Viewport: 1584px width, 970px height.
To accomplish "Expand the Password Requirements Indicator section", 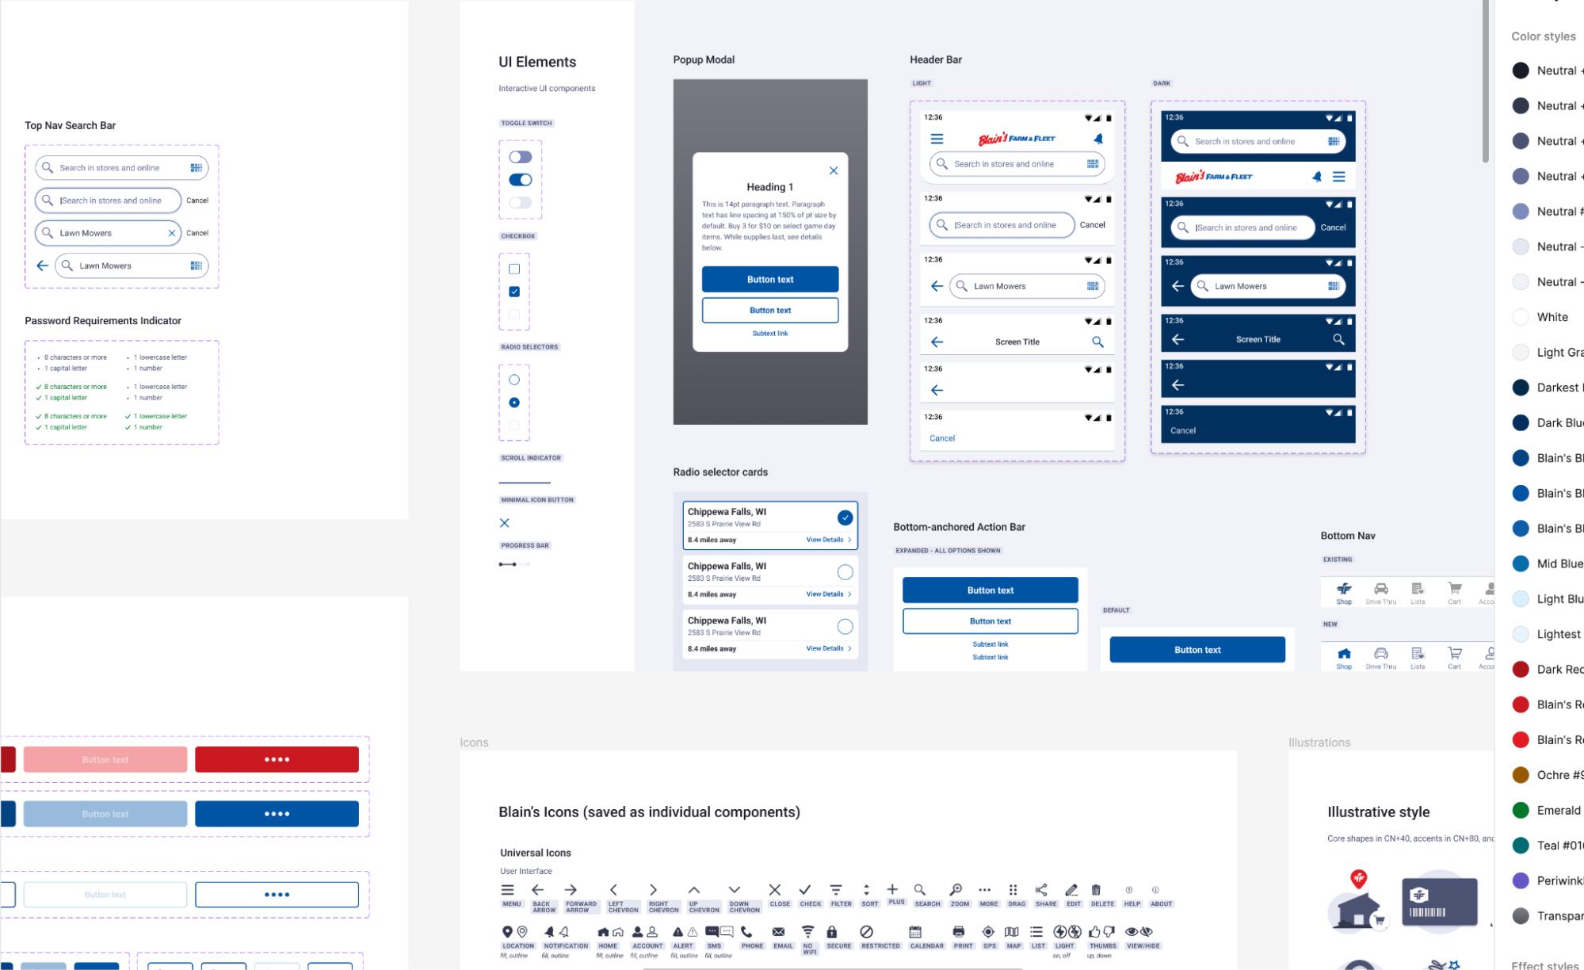I will pyautogui.click(x=102, y=320).
